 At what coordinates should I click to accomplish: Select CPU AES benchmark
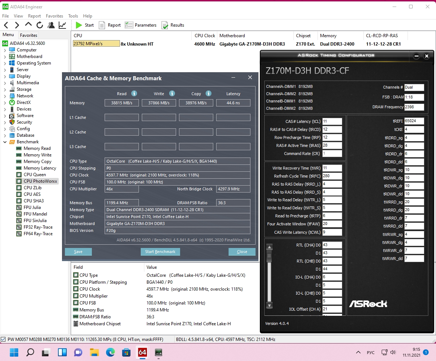click(x=32, y=194)
